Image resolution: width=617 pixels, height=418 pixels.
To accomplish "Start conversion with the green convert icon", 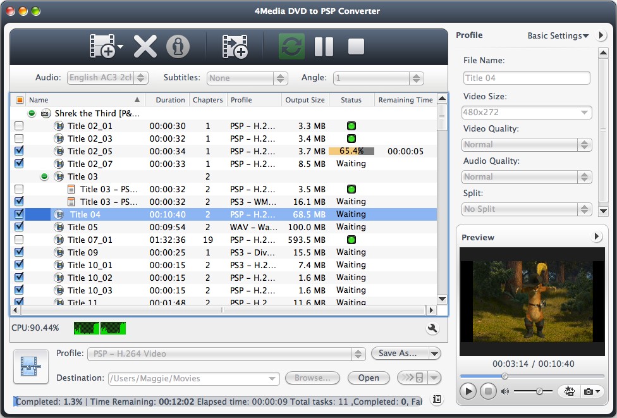I will pos(291,45).
